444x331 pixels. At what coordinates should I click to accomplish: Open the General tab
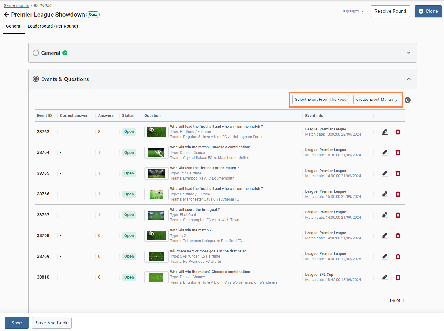point(14,26)
